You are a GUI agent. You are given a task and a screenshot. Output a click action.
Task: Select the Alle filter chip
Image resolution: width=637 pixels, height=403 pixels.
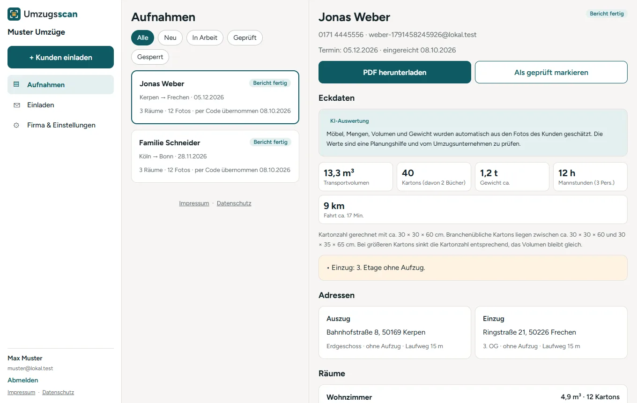point(142,38)
